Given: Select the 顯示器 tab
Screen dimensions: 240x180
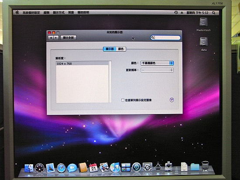Looking at the screenshot, I should [x=110, y=49].
